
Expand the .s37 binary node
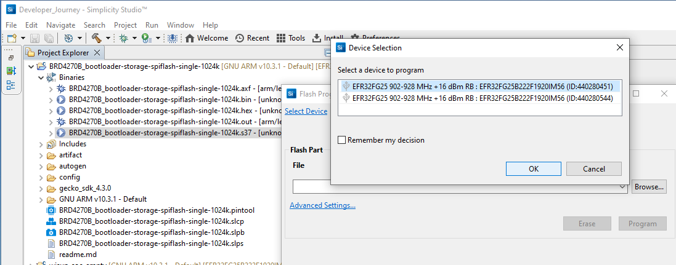51,133
